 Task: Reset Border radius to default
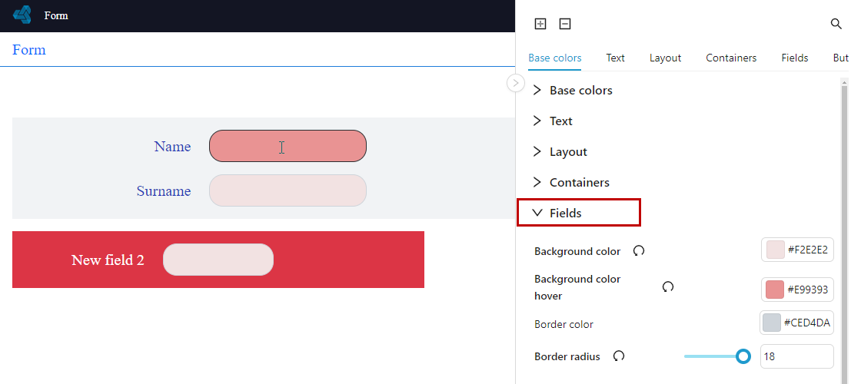click(x=619, y=356)
